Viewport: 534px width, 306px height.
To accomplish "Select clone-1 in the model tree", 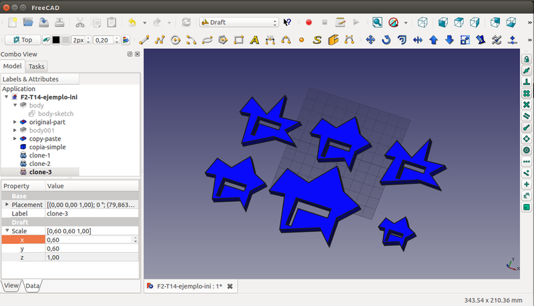I will click(x=39, y=155).
